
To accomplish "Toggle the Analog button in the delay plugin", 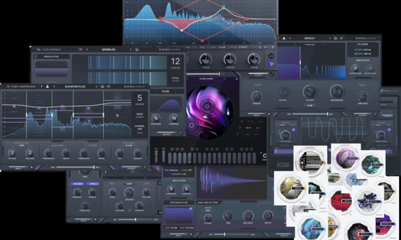I will click(x=78, y=183).
